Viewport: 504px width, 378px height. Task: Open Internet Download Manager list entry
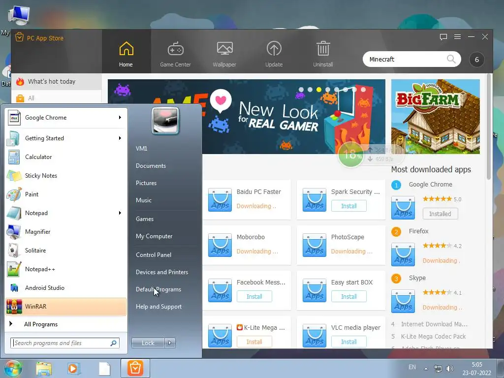tap(434, 324)
